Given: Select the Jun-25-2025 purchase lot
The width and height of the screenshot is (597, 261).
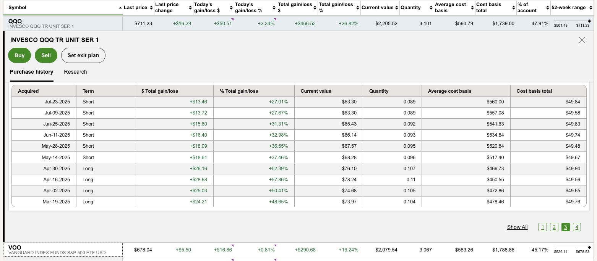Looking at the screenshot, I should pyautogui.click(x=299, y=124).
